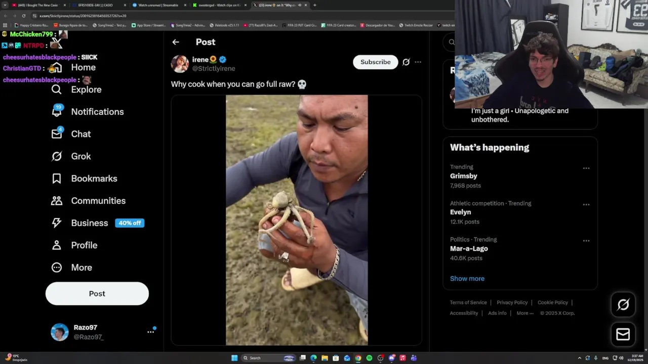
Task: Expand the More footer links menu
Action: point(525,313)
